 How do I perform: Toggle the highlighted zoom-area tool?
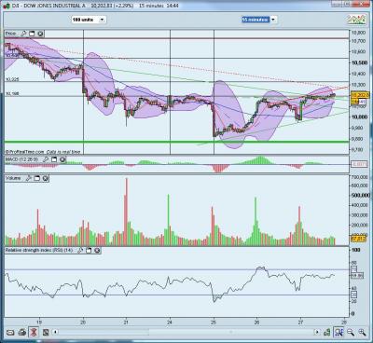[338, 333]
